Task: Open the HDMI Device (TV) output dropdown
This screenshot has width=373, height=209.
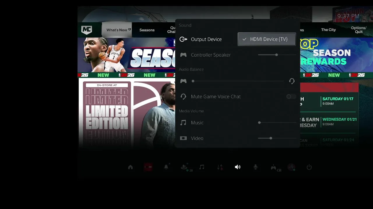Action: coord(267,39)
